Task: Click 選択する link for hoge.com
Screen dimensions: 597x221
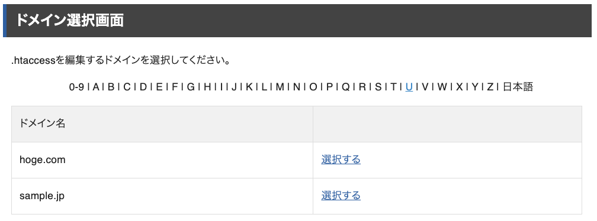Action: pos(341,160)
